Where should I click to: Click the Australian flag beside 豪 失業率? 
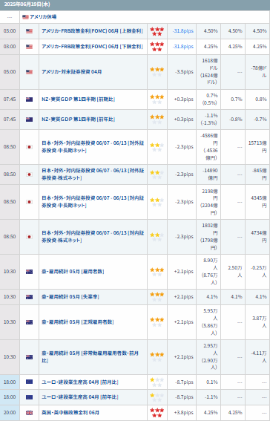29,297
